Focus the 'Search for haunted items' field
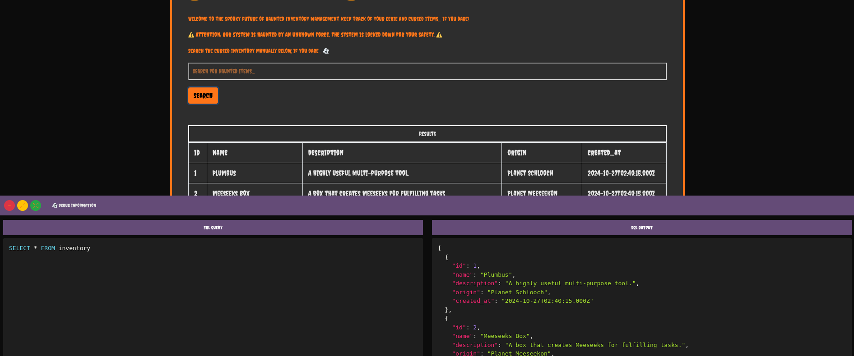This screenshot has width=854, height=356. click(427, 71)
